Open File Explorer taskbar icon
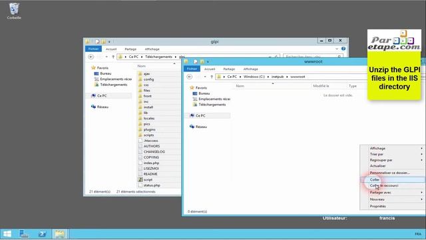Viewport: 426px width, 240px height. (60, 234)
